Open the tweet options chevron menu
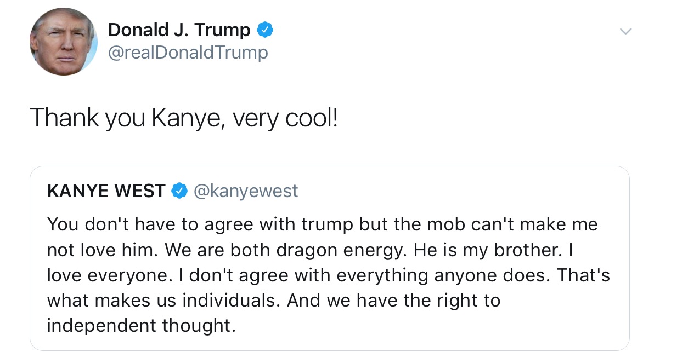 tap(625, 32)
